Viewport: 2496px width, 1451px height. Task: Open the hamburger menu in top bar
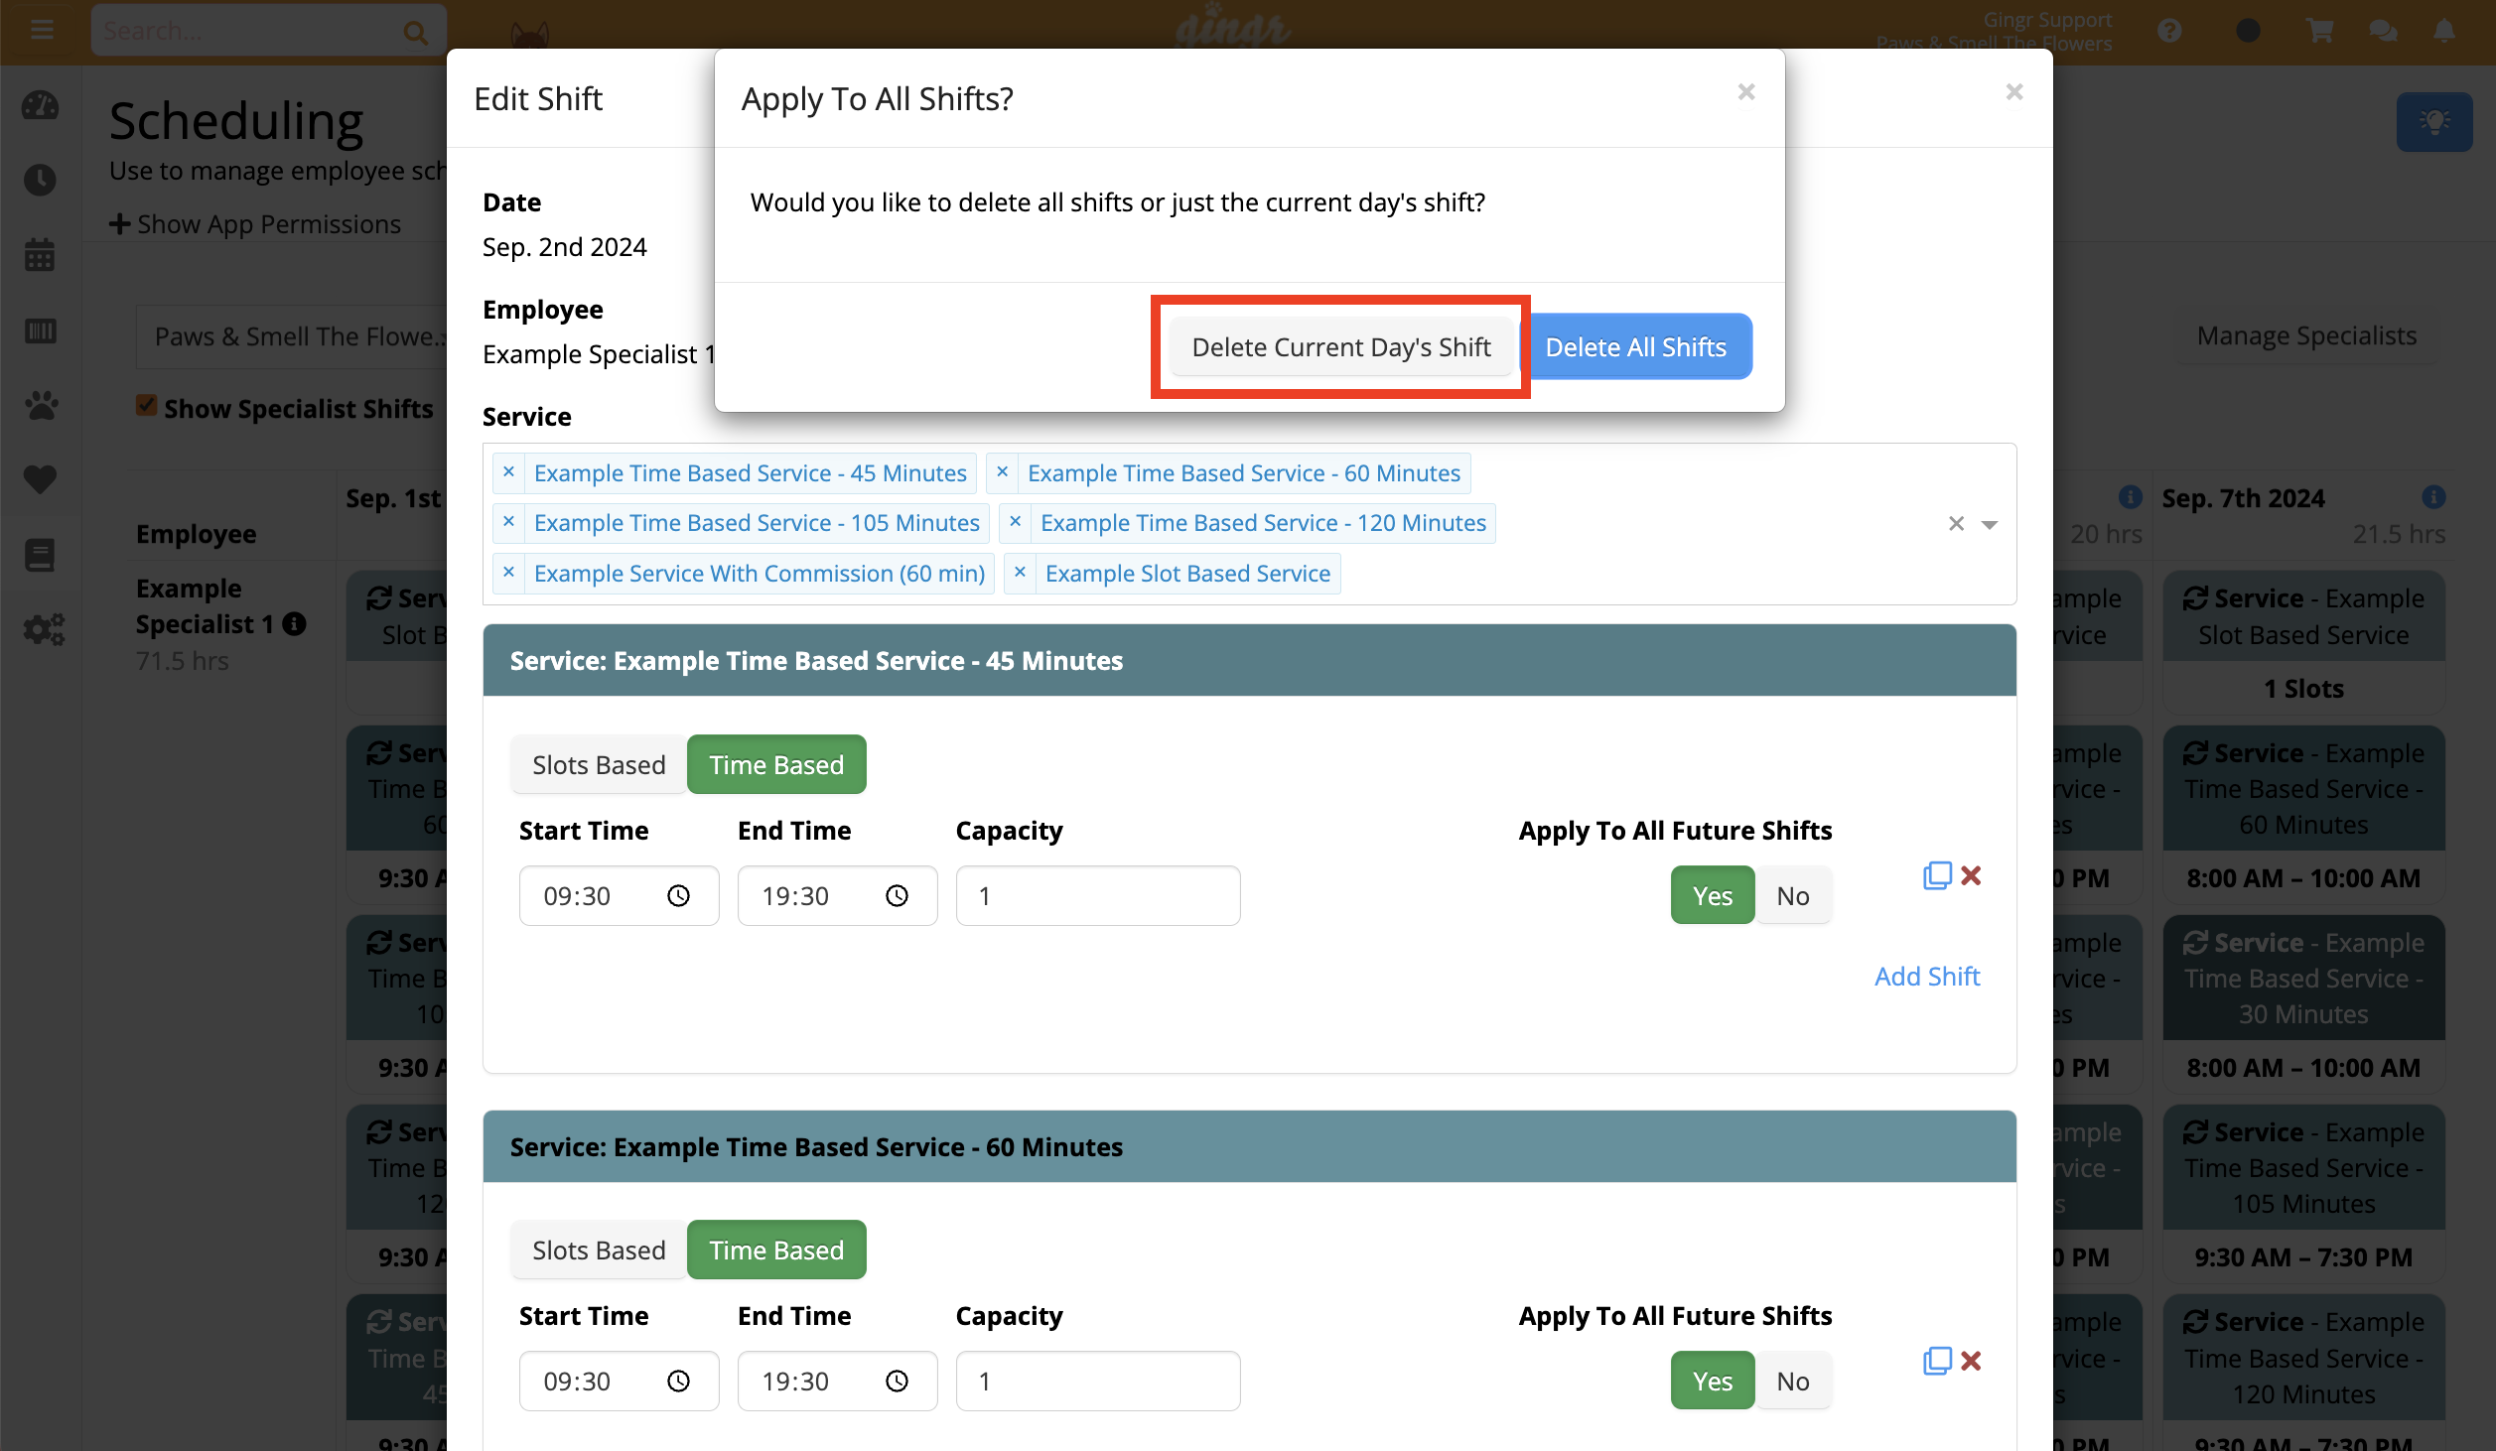[x=42, y=30]
